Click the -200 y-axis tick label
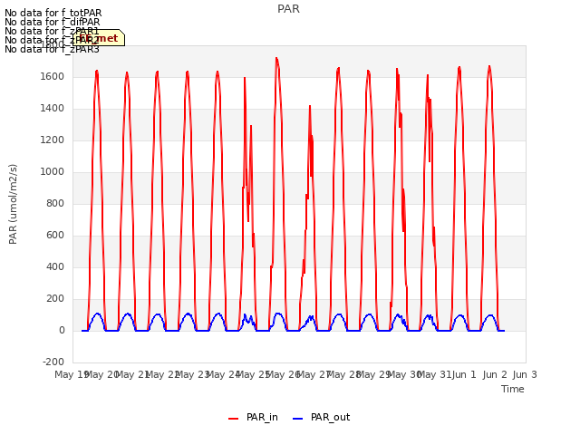This screenshot has width=580, height=435. tap(53, 362)
